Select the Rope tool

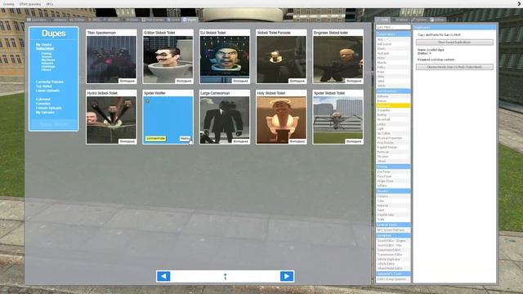393,72
